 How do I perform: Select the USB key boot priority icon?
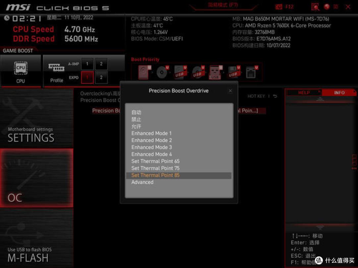tap(215, 72)
